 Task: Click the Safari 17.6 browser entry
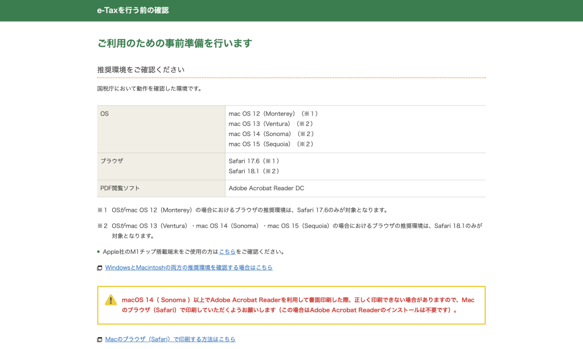pyautogui.click(x=254, y=161)
